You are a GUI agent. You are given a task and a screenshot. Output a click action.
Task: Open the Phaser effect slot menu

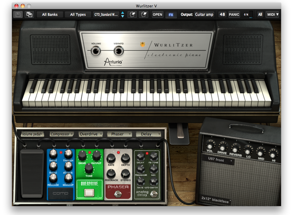pos(120,134)
